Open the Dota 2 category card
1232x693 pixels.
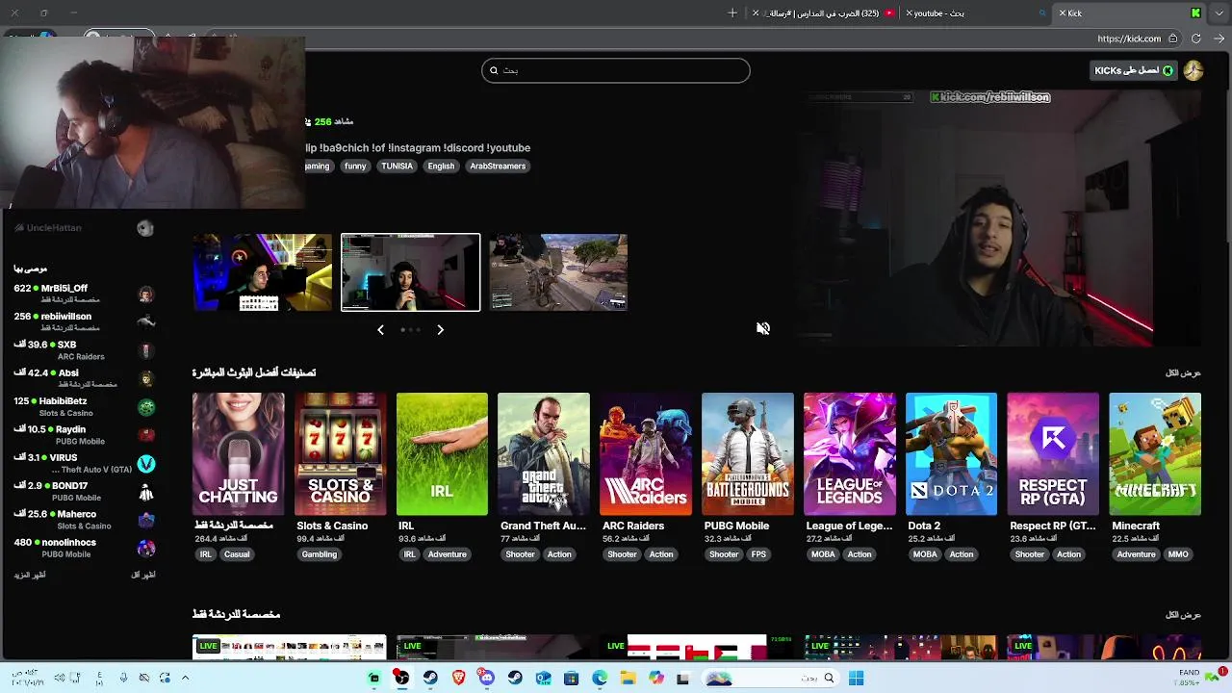tap(951, 454)
